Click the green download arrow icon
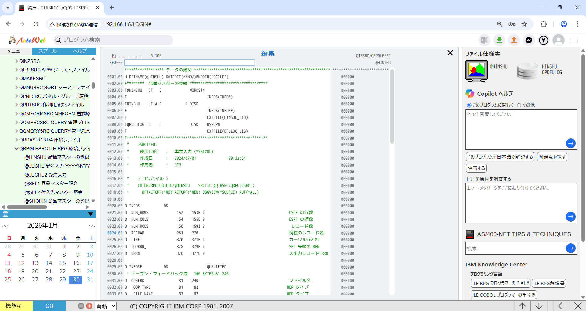The height and width of the screenshot is (311, 586). click(x=499, y=40)
